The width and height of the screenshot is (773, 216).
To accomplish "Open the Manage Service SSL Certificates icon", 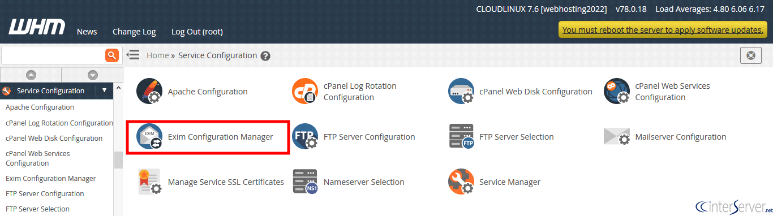I will click(149, 182).
